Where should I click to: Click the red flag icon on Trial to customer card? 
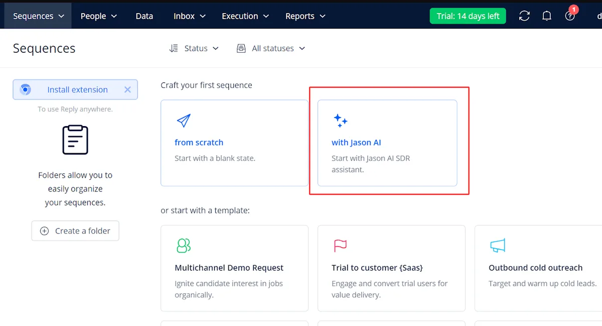(x=340, y=245)
